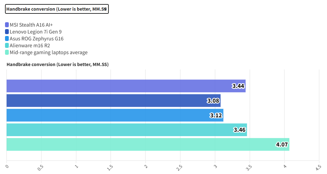Screen dimensions: 327x174
Task: Click the 3.08 data value label
Action: click(x=213, y=101)
